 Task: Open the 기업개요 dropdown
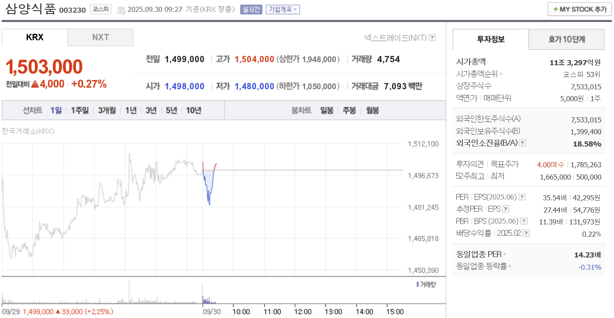283,9
